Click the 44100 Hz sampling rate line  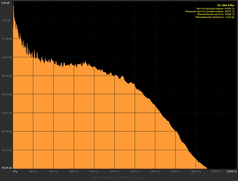[x=216, y=8]
